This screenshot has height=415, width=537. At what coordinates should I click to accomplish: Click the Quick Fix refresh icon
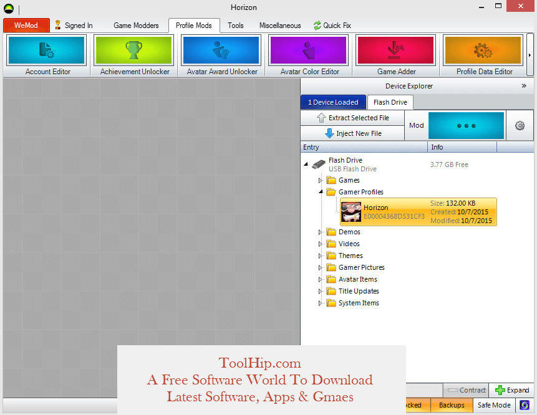317,26
